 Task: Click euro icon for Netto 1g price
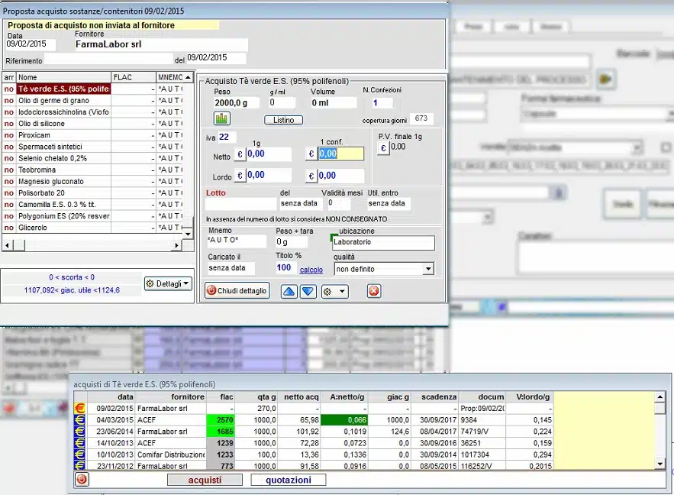point(240,154)
